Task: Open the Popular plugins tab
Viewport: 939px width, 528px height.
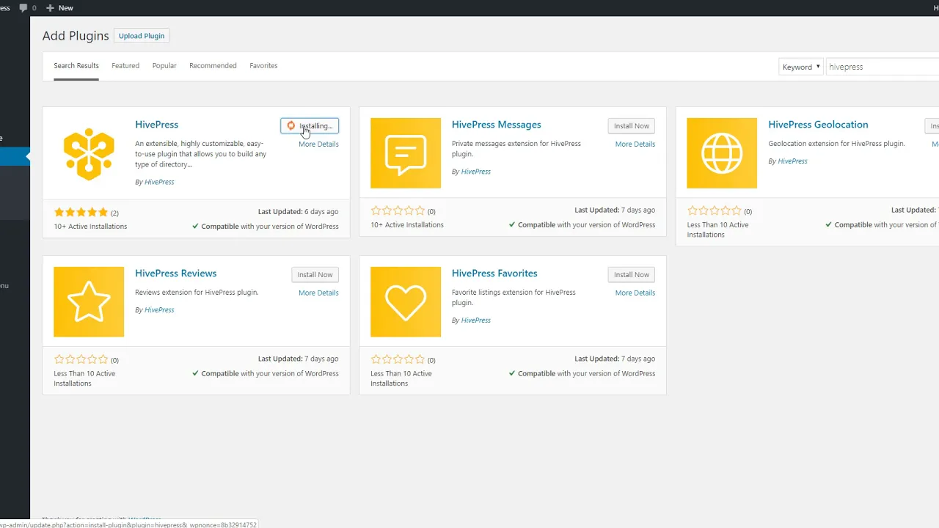Action: tap(164, 66)
